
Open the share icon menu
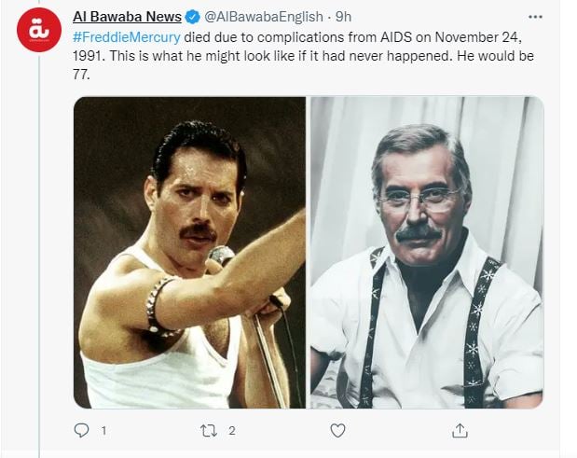pyautogui.click(x=460, y=430)
